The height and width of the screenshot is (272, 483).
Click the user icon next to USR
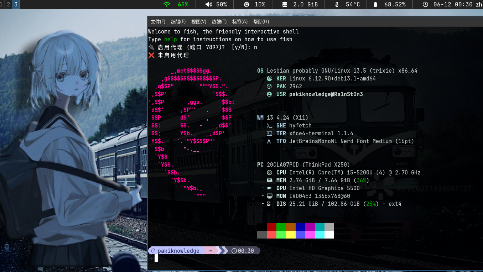pos(269,94)
